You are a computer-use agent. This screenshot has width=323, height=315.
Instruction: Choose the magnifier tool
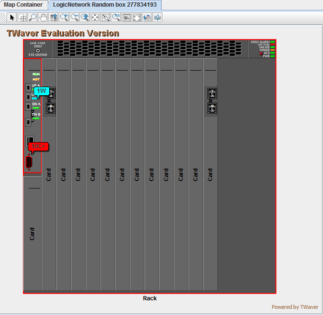pyautogui.click(x=33, y=18)
